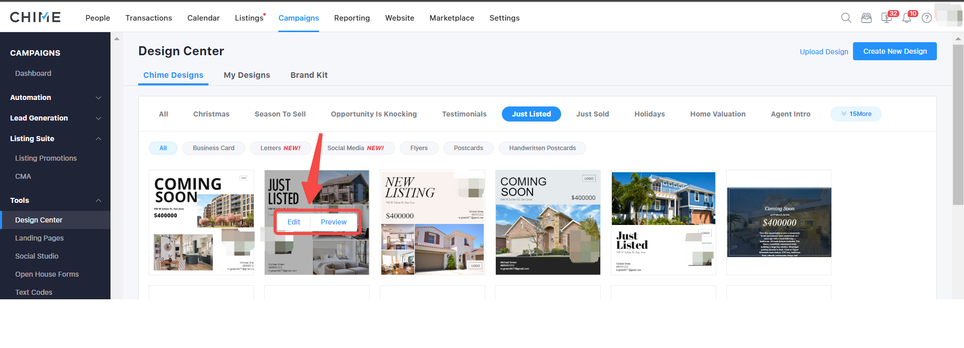Open the New Listing design thumbnail
Viewport: 964px width, 348px height.
pos(433,222)
